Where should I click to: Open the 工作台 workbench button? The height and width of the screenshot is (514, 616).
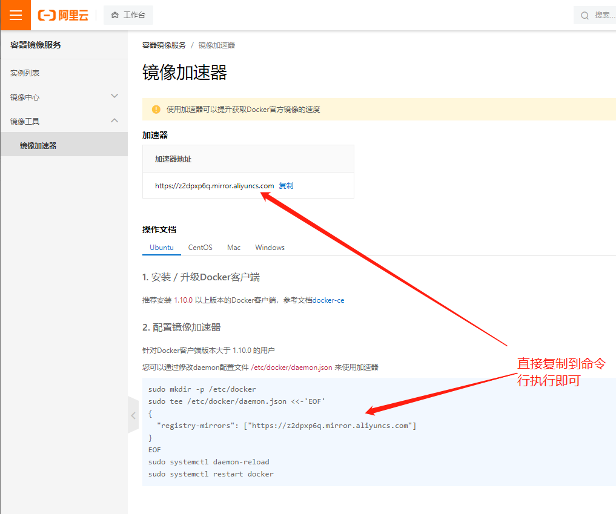(x=128, y=15)
